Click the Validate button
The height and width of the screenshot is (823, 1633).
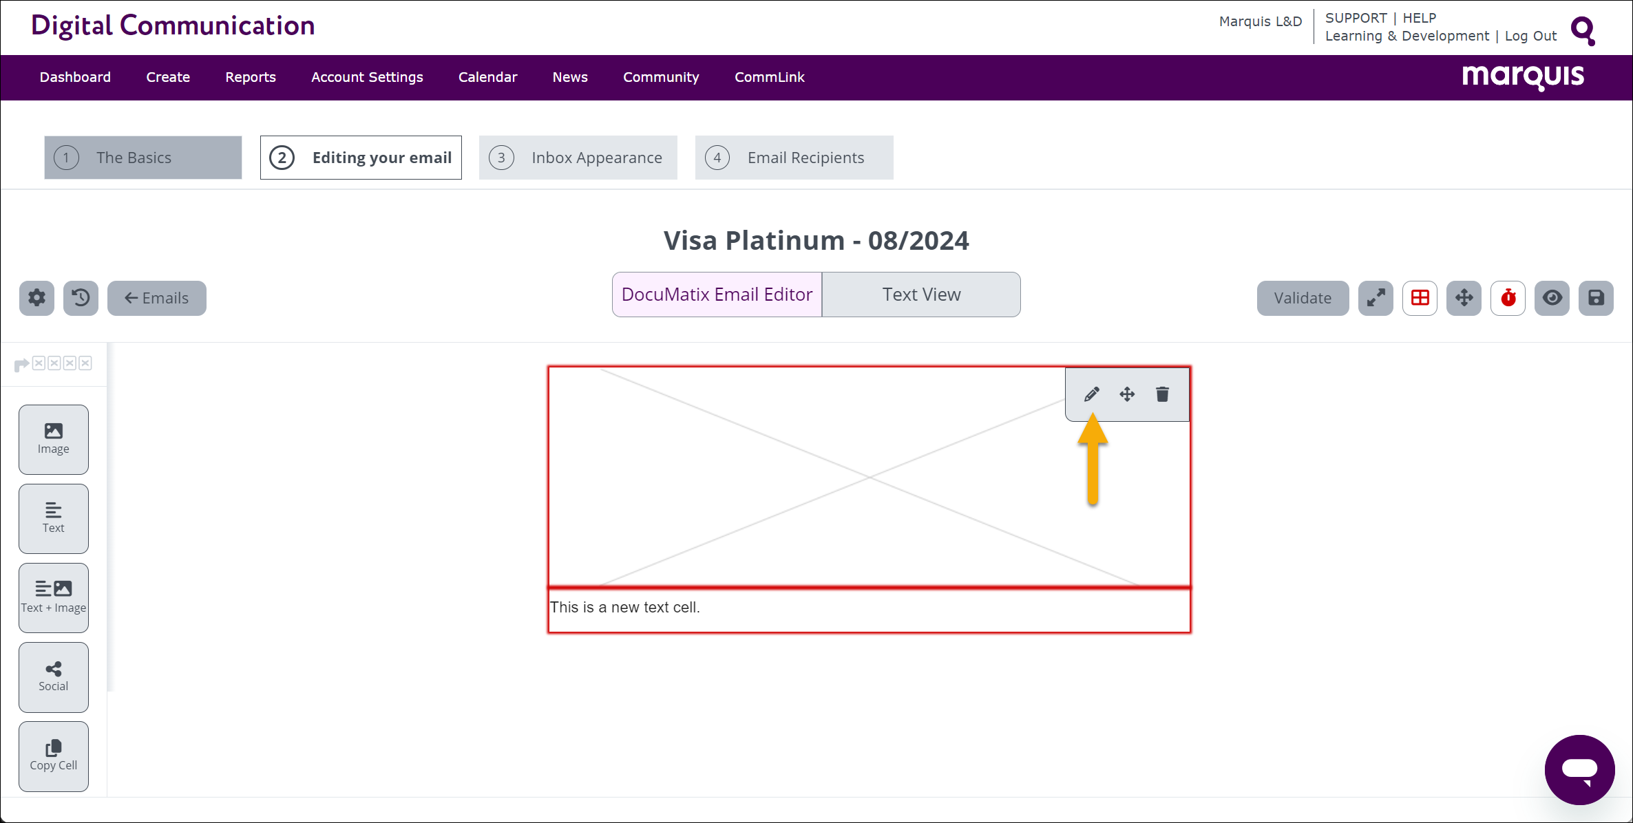(1302, 298)
